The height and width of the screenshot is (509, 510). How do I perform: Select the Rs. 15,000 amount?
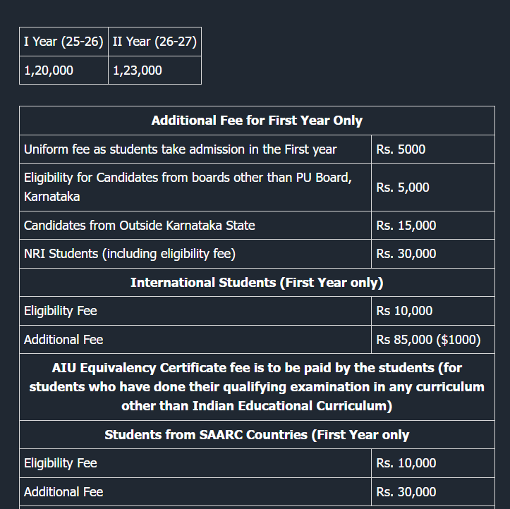[406, 226]
